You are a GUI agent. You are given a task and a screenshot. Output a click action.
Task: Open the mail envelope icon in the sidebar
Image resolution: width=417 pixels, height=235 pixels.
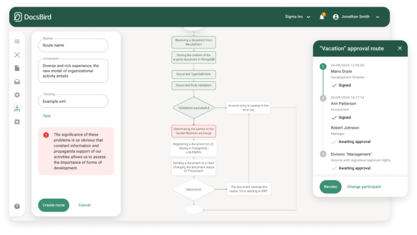pyautogui.click(x=17, y=81)
